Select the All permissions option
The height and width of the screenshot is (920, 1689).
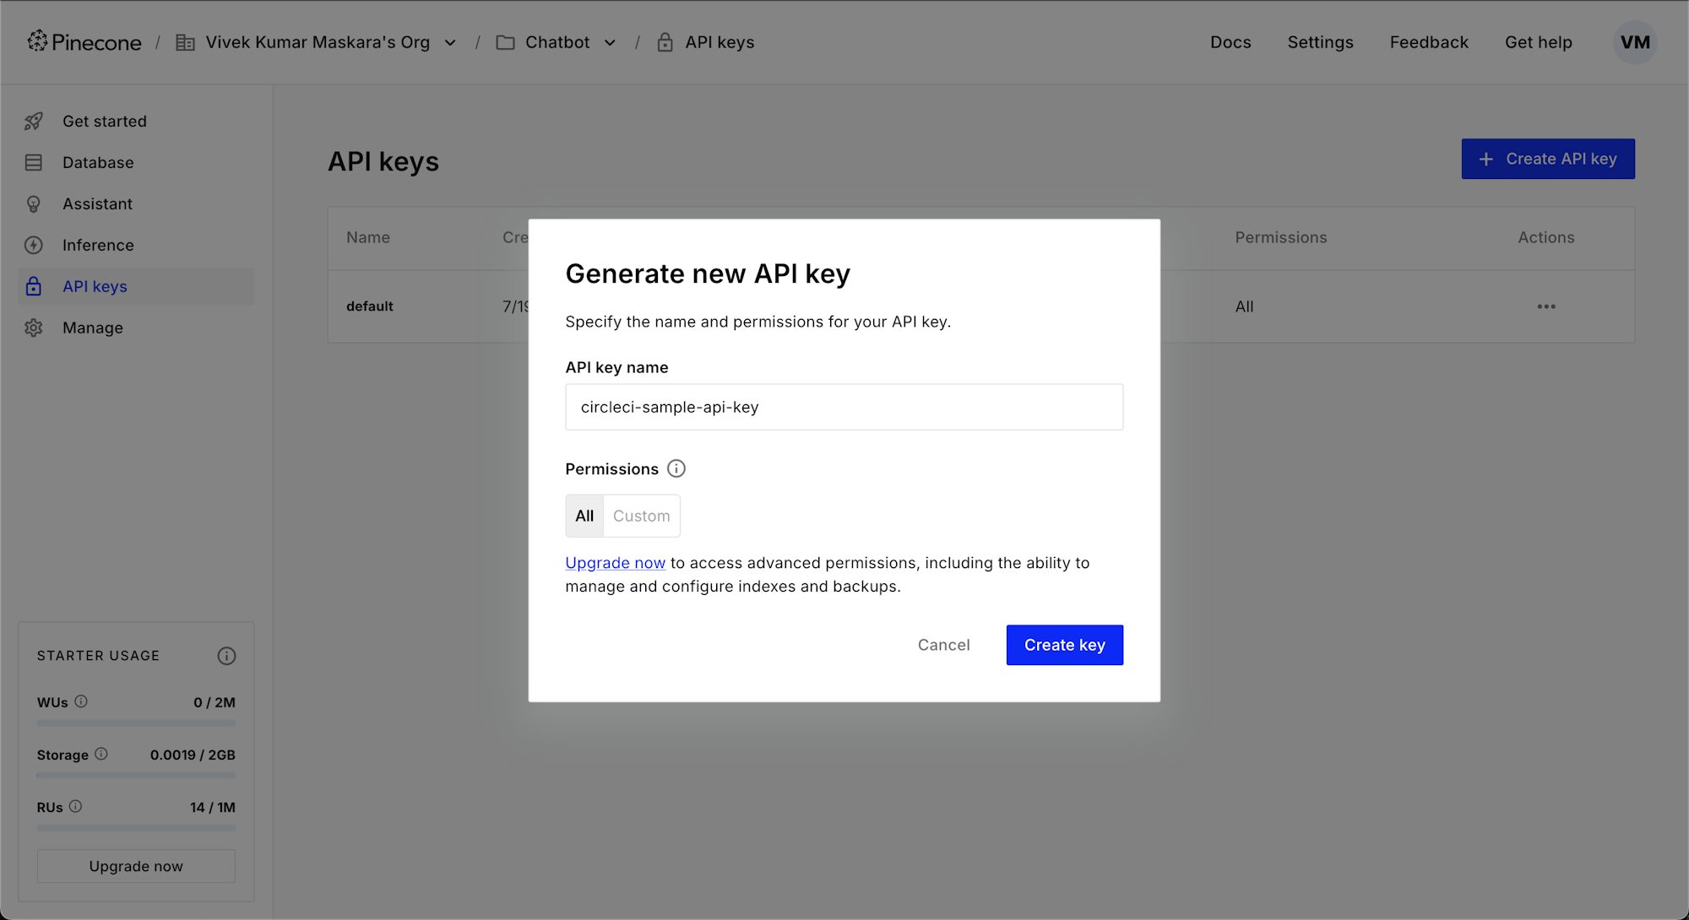pos(584,516)
